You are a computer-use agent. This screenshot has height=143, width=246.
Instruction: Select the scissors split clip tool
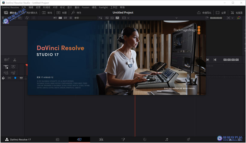tap(15, 60)
